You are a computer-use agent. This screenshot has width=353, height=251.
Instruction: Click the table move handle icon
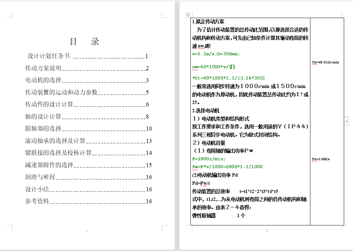tap(187, 15)
